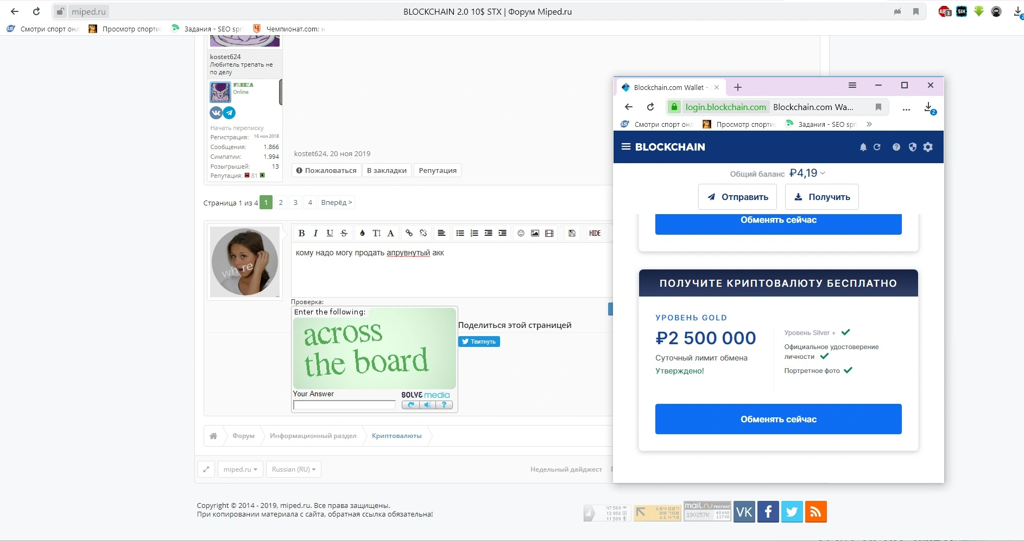The image size is (1024, 541).
Task: Open the Криптовалюты breadcrumb
Action: [397, 436]
